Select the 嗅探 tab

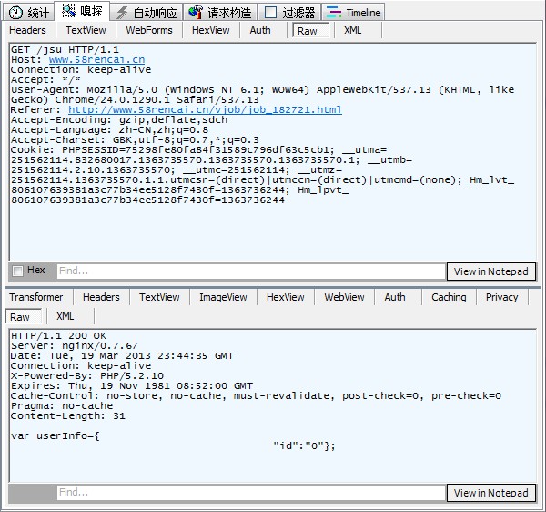[82, 11]
